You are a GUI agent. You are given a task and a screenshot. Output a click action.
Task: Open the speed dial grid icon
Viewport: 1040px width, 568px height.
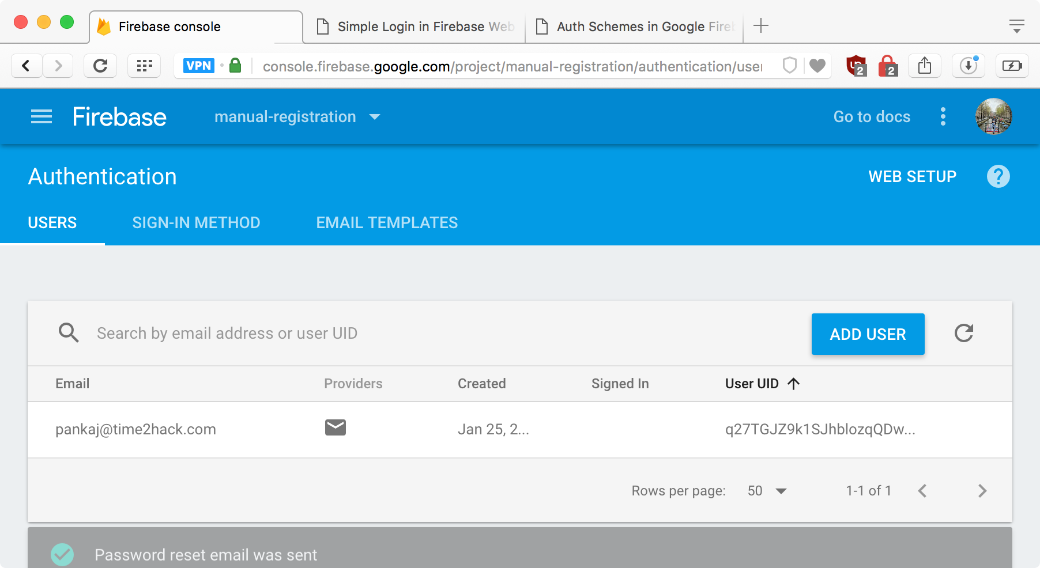click(144, 66)
